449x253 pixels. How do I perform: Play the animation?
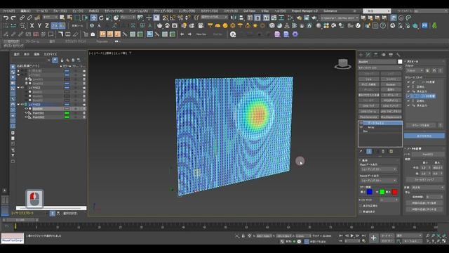coord(352,236)
